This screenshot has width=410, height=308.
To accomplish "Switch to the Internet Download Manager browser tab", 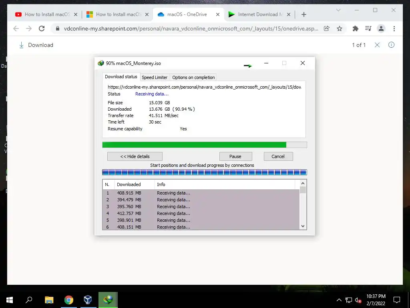I will click(260, 14).
